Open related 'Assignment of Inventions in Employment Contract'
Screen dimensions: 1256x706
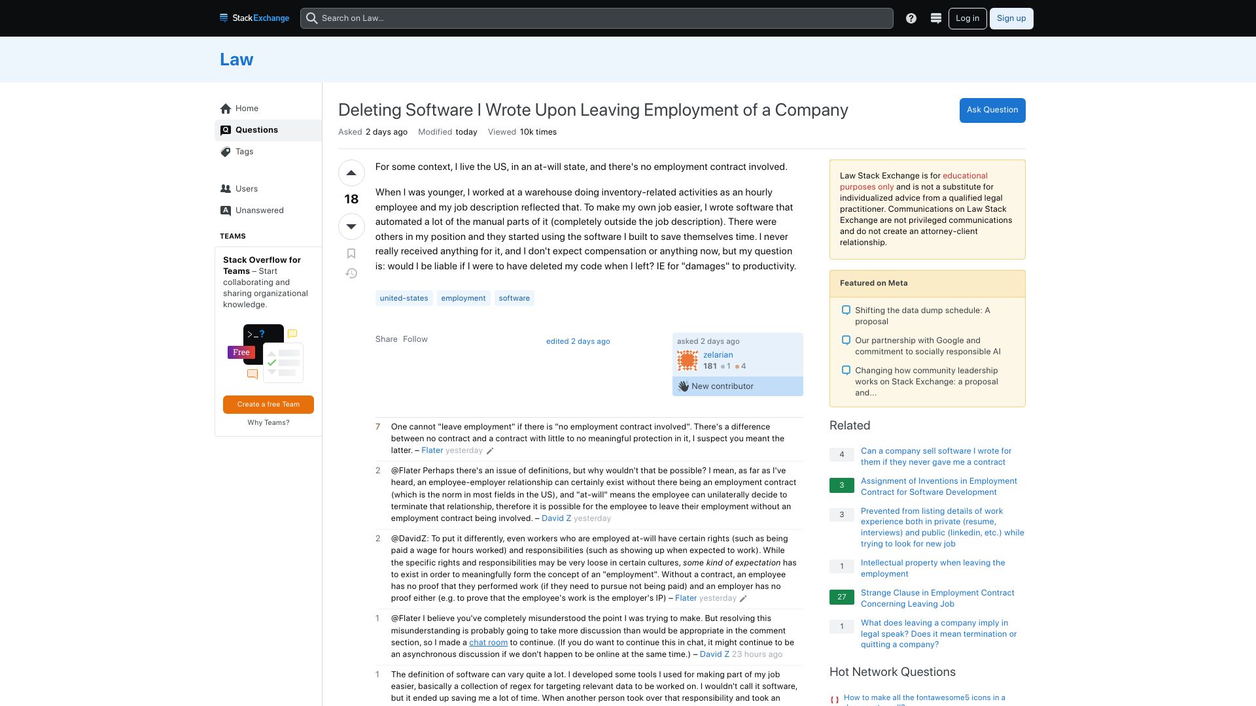pyautogui.click(x=939, y=486)
